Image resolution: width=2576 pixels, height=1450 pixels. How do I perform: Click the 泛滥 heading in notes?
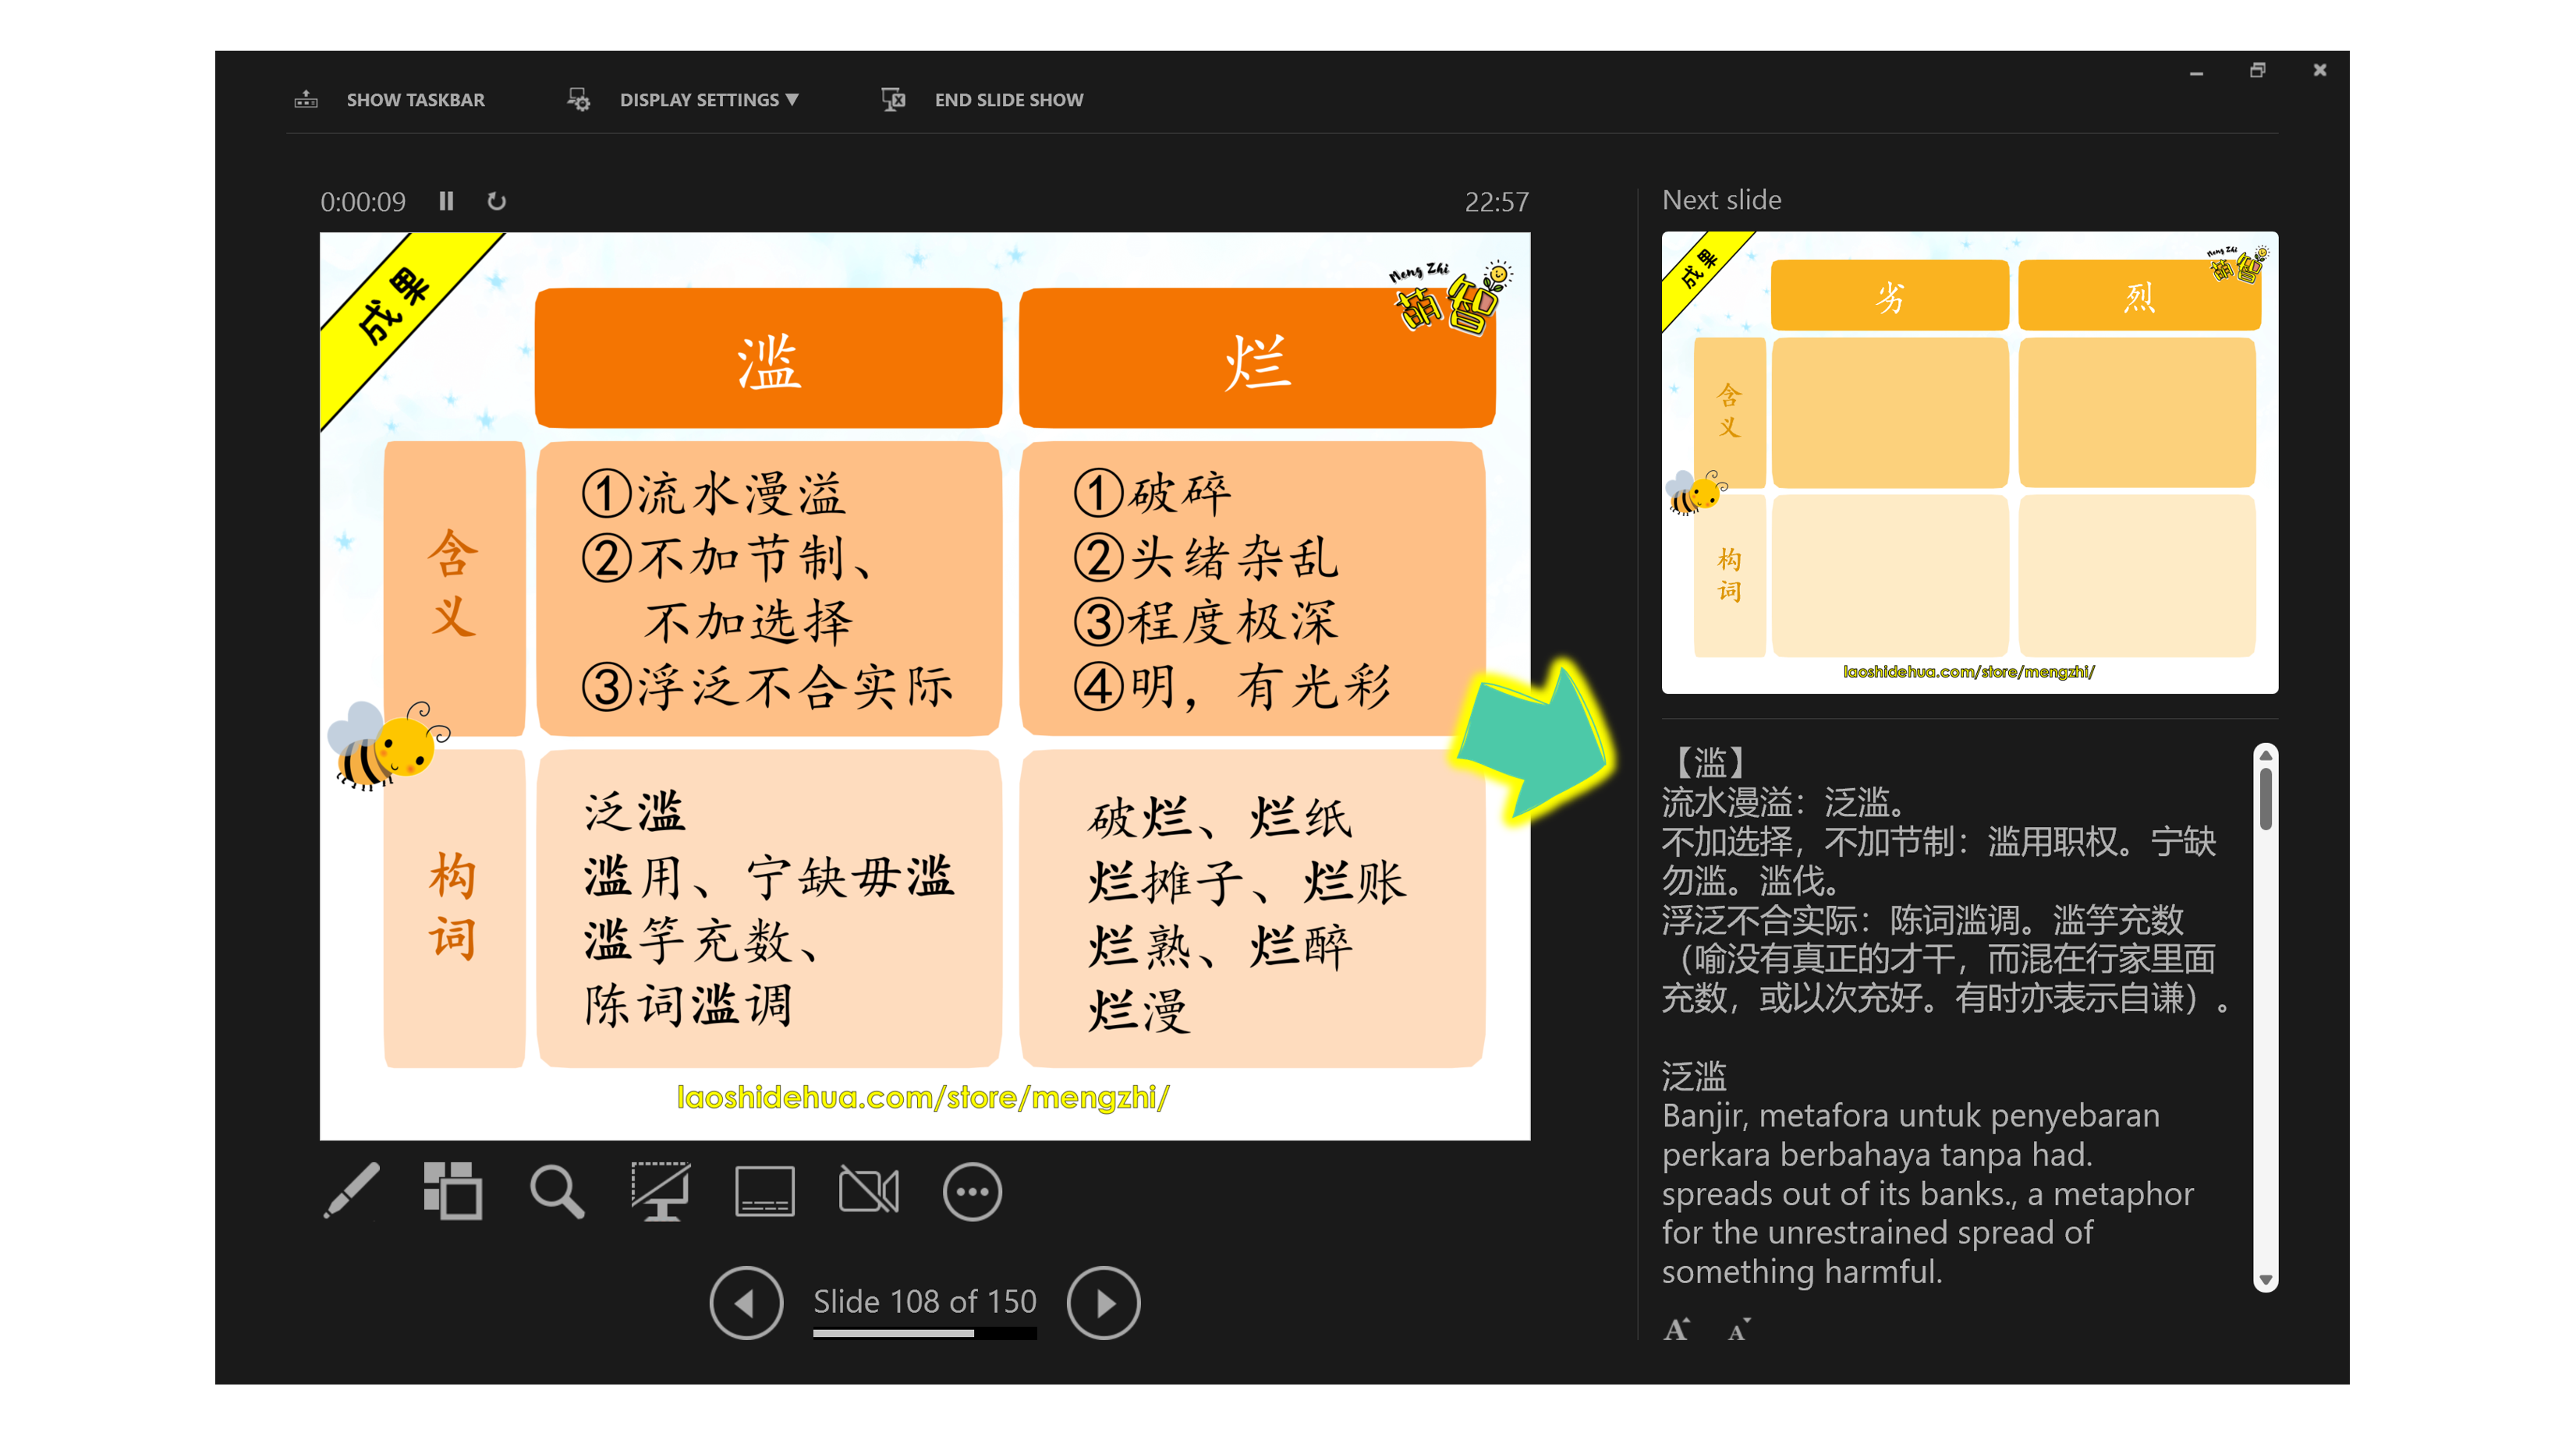coord(1693,1077)
